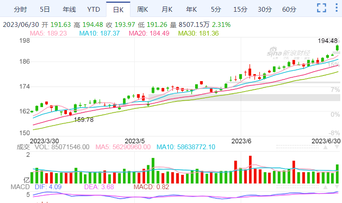342x203 pixels.
Task: Open the 年K yearly candlestick tab
Action: click(x=191, y=10)
